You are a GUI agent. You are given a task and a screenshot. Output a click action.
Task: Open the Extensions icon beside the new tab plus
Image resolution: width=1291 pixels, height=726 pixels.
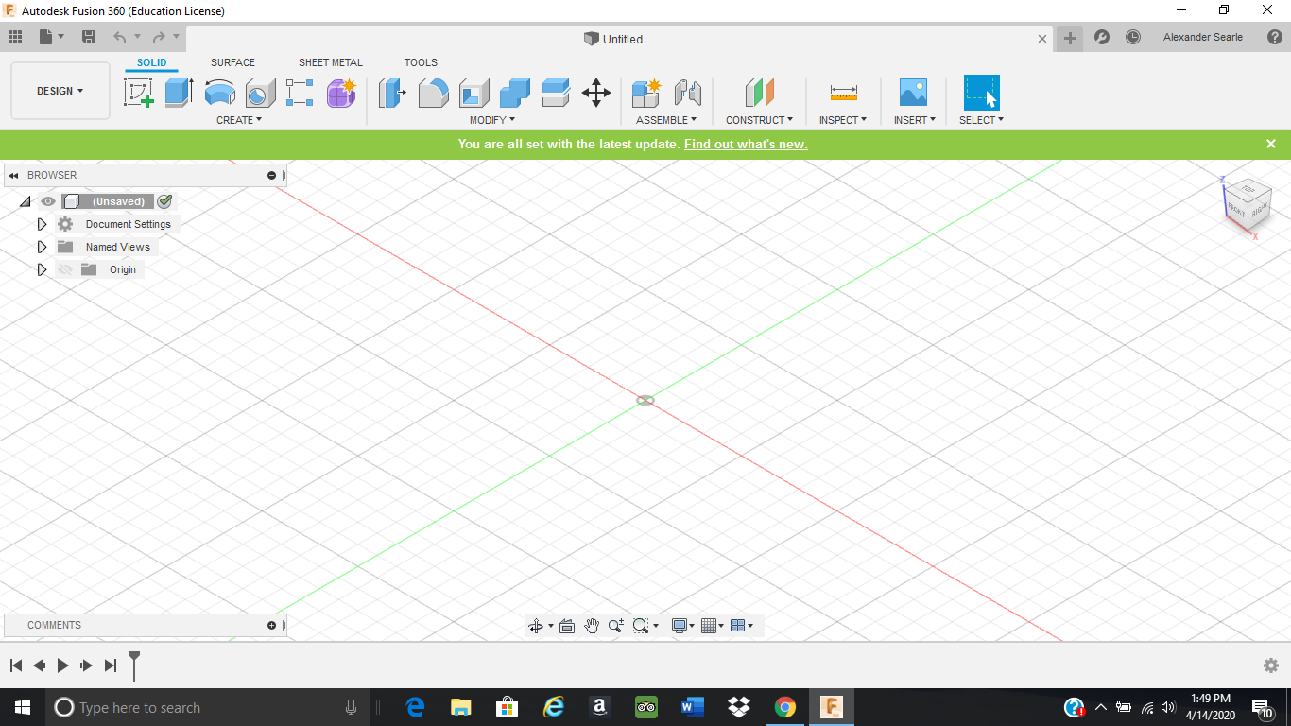click(x=1102, y=38)
